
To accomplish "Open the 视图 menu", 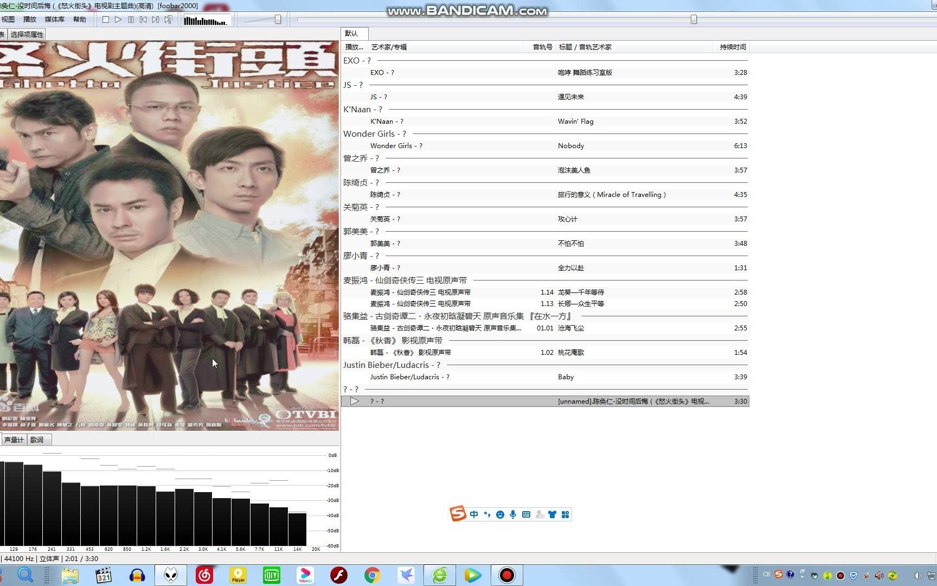I will [x=8, y=20].
